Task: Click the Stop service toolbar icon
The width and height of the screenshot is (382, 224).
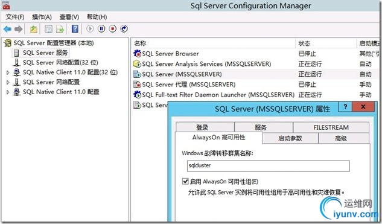Action: 113,29
